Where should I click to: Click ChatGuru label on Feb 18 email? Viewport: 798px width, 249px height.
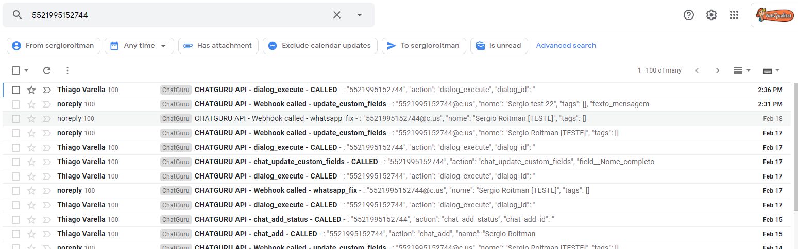click(x=176, y=119)
